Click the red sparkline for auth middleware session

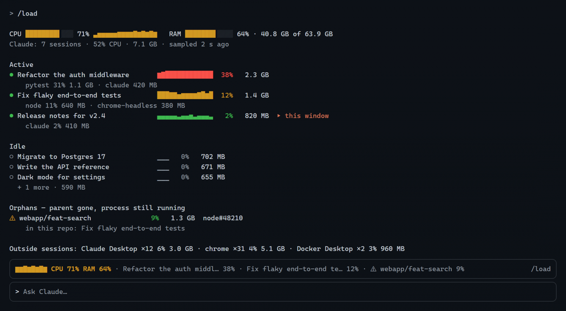(185, 75)
